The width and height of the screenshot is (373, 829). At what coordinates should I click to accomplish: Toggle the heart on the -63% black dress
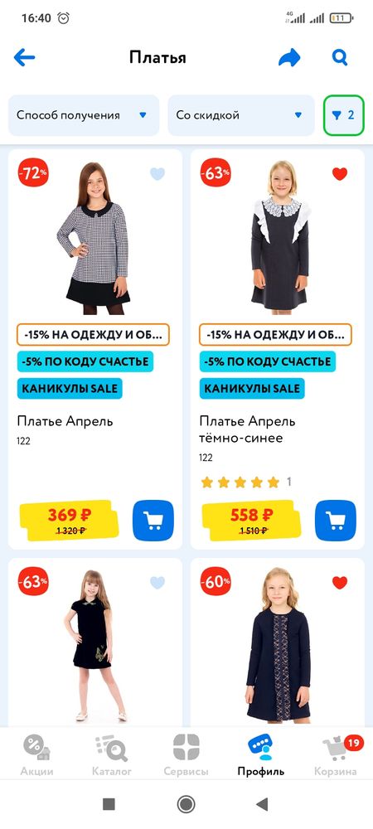tap(157, 583)
